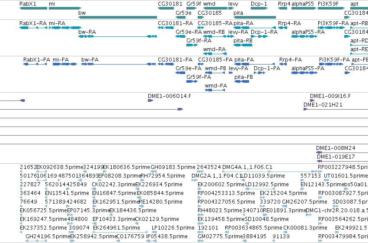The width and height of the screenshot is (368, 243).
Task: Open the Rrp4-RA transcript label
Action: [x=289, y=23]
